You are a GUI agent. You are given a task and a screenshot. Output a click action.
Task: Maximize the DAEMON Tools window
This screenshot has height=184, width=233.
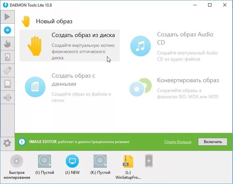[210, 5]
